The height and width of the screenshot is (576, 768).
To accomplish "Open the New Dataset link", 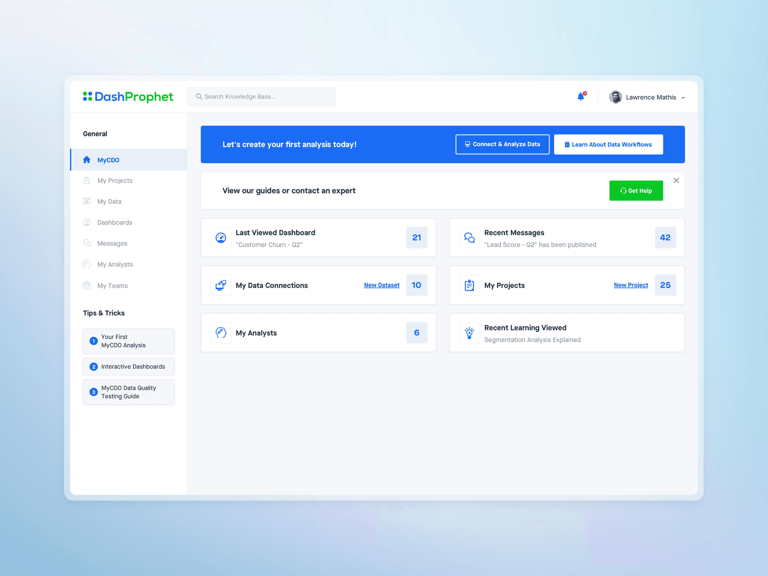I will pos(381,285).
